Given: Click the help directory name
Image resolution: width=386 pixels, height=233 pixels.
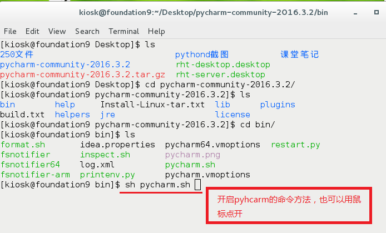Looking at the screenshot, I should point(65,105).
